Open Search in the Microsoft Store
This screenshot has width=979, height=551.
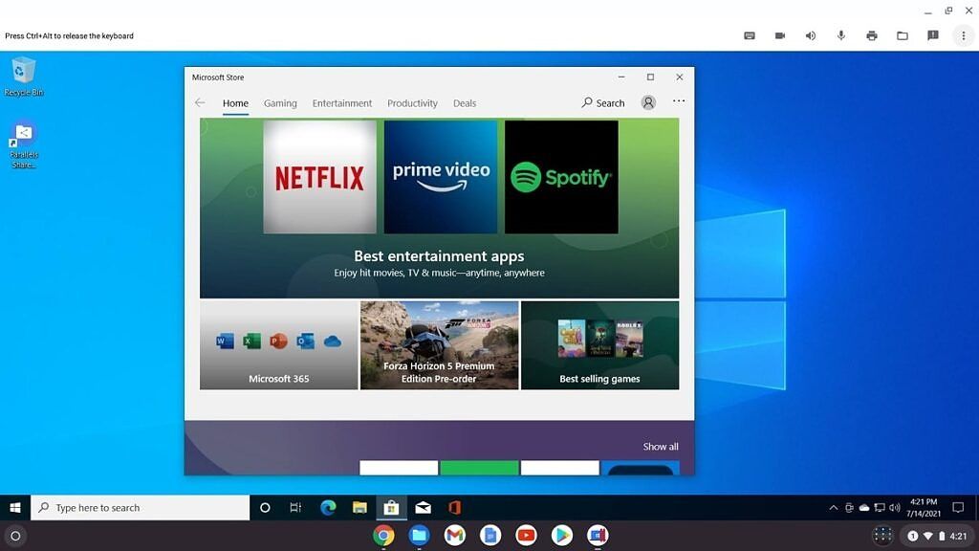602,102
